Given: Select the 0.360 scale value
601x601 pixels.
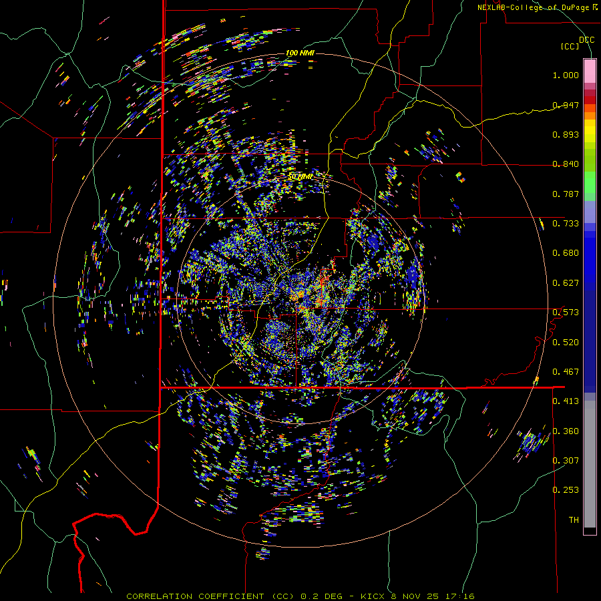Looking at the screenshot, I should [566, 431].
